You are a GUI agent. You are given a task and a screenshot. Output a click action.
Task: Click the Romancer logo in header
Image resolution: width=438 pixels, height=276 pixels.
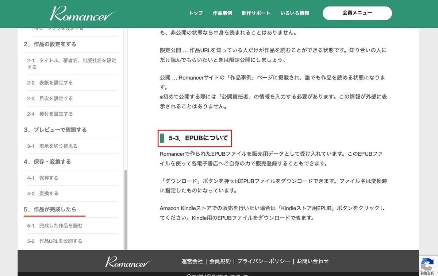82,13
